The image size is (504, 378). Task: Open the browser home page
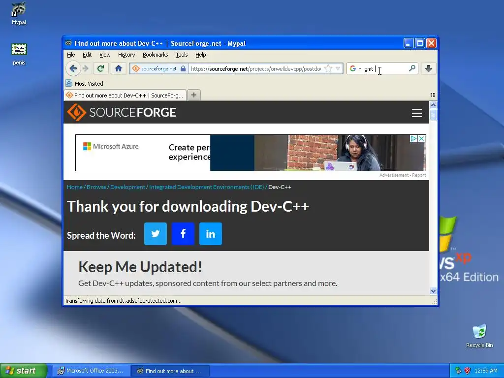118,68
